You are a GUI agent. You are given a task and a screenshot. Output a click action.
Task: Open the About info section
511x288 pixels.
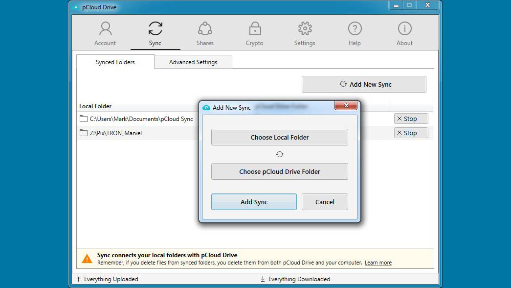(404, 34)
